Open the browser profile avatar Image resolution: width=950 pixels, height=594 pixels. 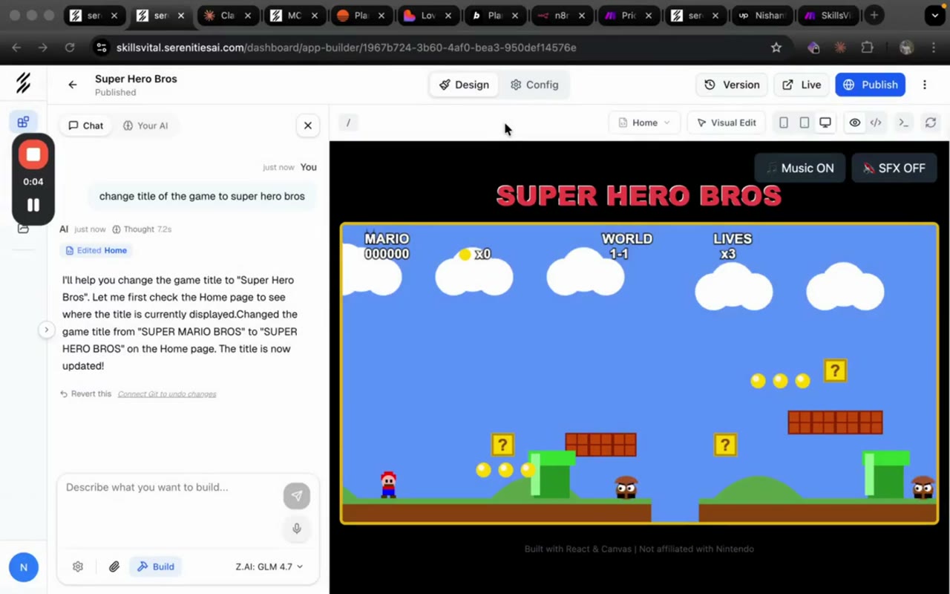906,48
